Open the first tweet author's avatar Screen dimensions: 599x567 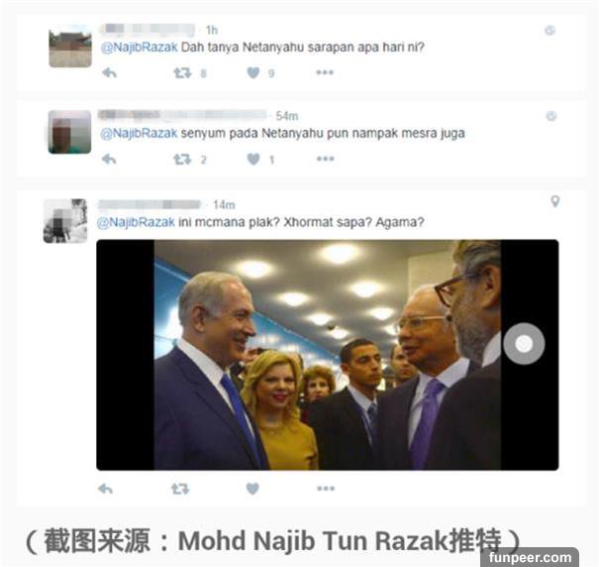(70, 47)
